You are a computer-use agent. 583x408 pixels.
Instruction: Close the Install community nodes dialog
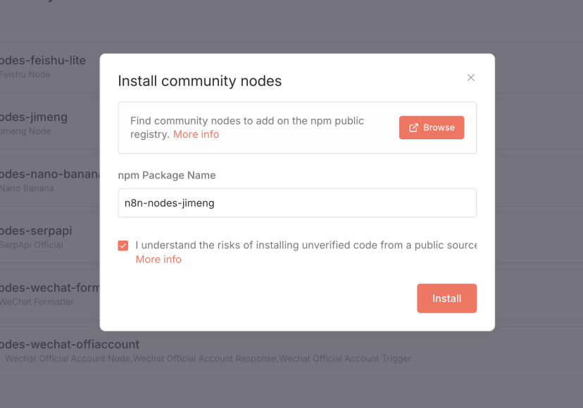[x=471, y=77]
